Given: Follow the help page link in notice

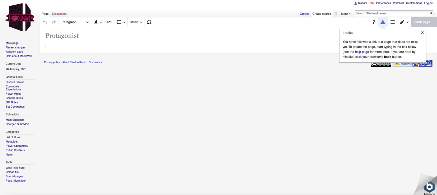Looking at the screenshot, I should tap(362, 52).
